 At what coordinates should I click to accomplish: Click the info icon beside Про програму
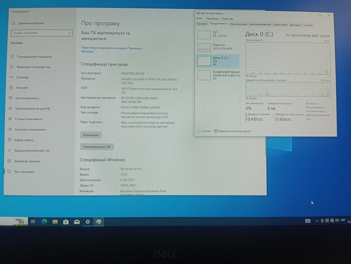[x=9, y=171]
